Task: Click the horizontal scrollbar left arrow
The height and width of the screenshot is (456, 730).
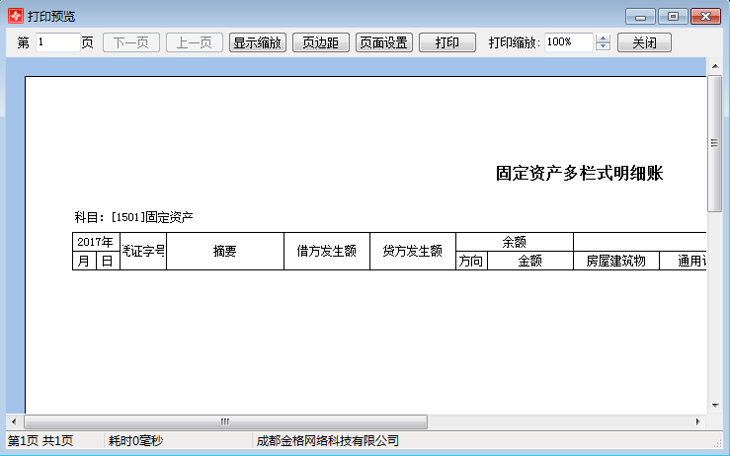Action: [x=13, y=421]
